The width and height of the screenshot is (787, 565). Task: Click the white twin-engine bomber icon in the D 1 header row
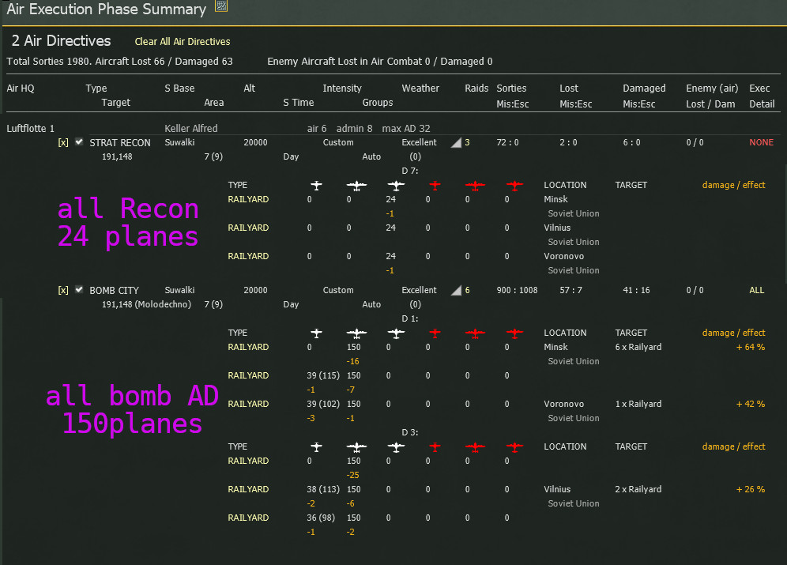coord(356,333)
